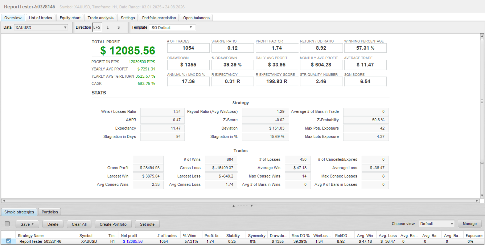Open the Choose view Default dropdown
485x245 pixels.
(x=437, y=224)
